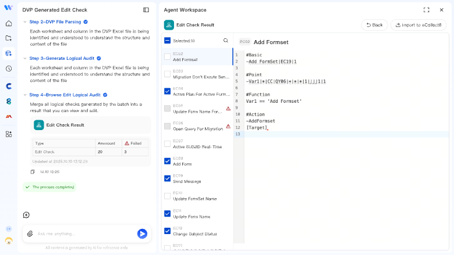Click the send message arrow button

pos(142,234)
